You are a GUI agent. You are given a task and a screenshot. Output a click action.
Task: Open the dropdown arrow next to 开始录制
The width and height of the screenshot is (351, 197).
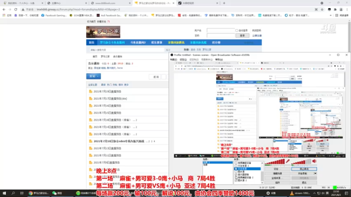(315, 173)
